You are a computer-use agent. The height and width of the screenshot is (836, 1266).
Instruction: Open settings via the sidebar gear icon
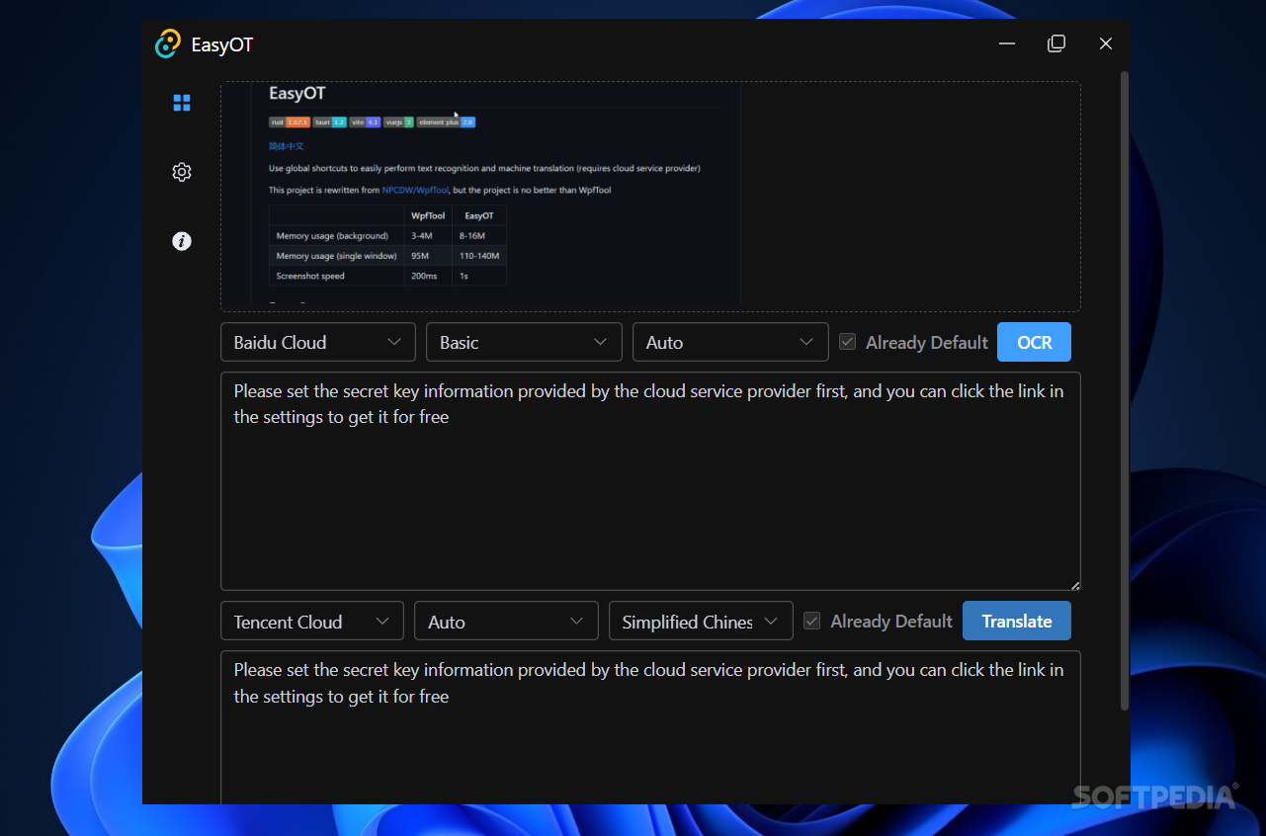pos(182,172)
